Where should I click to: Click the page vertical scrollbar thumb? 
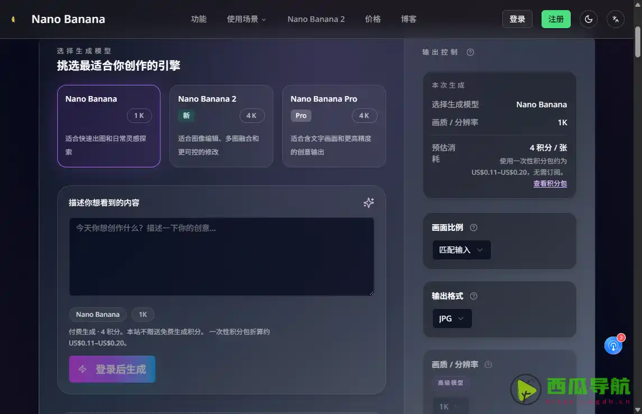coord(638,42)
